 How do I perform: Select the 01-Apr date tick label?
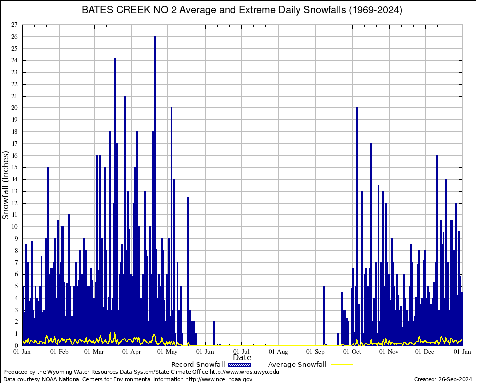(x=131, y=352)
